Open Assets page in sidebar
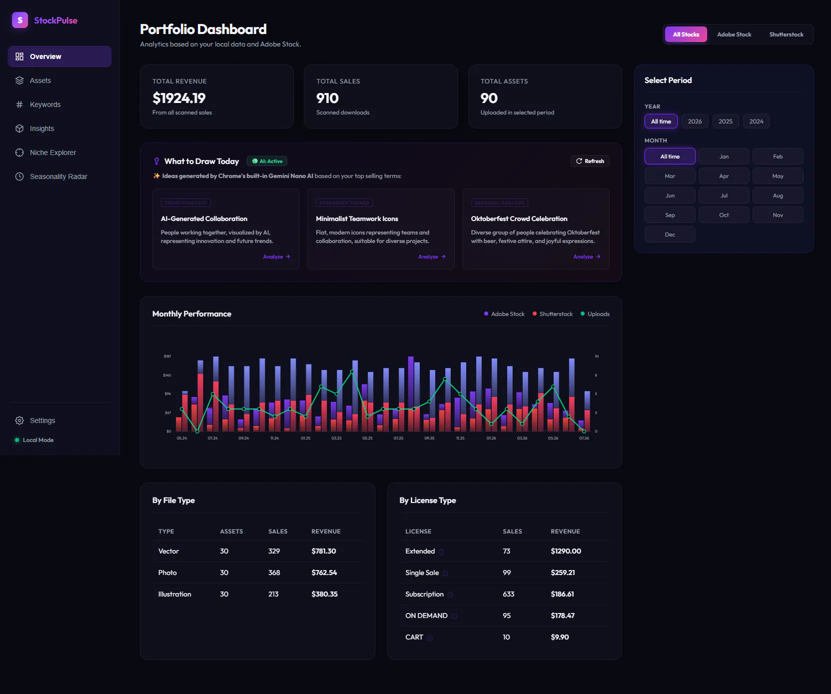 coord(59,80)
